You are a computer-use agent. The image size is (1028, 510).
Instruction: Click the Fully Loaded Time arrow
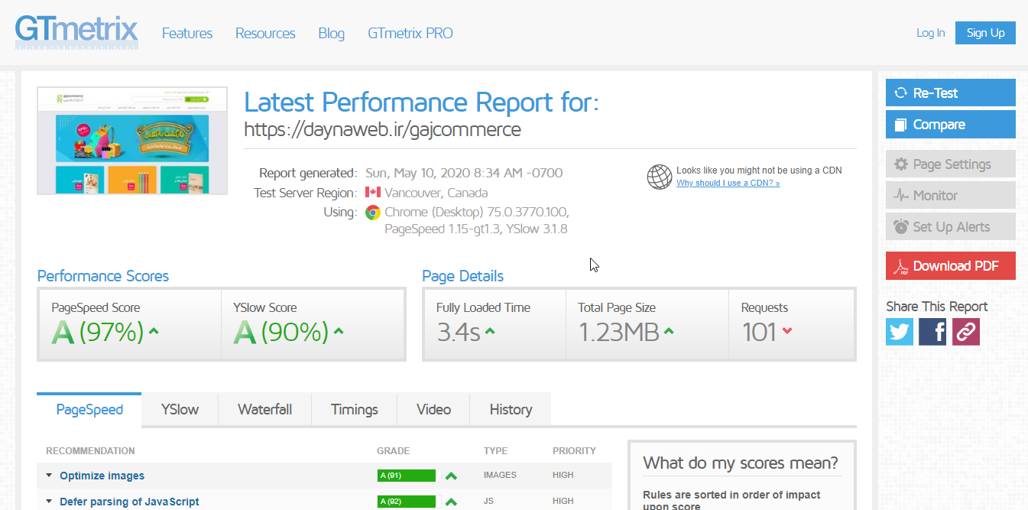point(490,331)
